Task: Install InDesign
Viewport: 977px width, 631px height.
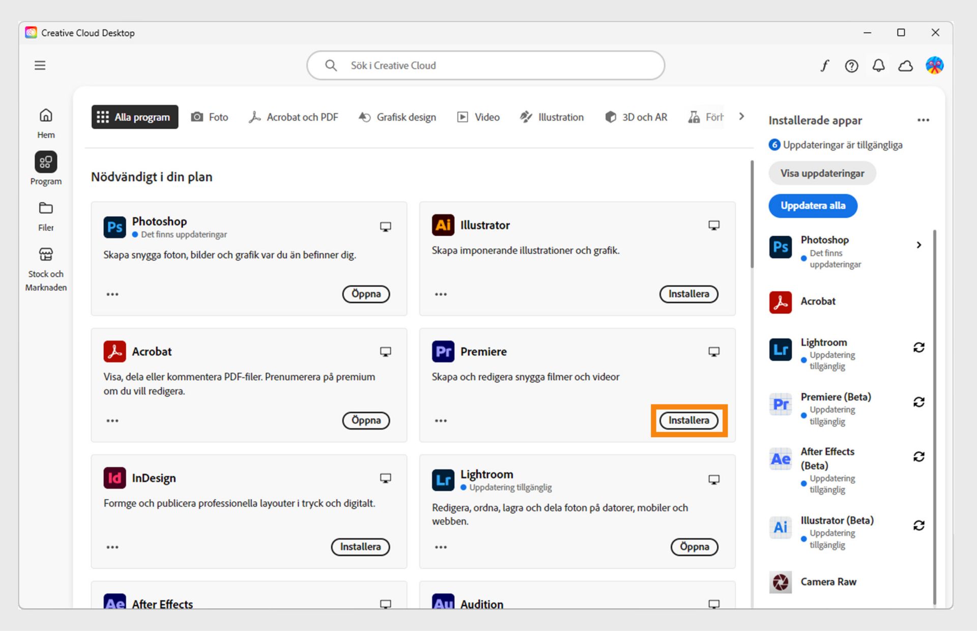Action: (x=360, y=547)
